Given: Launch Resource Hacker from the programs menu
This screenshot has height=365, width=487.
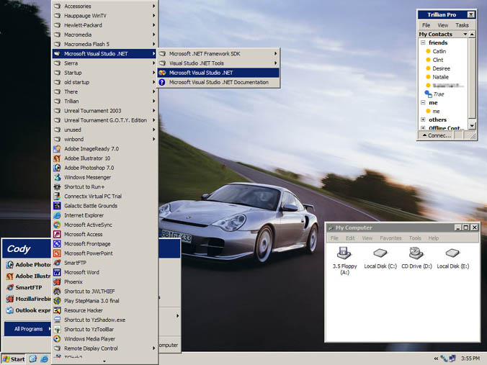Looking at the screenshot, I should (x=84, y=310).
